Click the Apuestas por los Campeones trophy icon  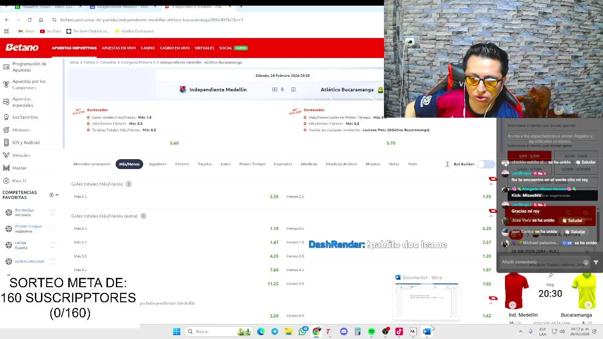(6, 84)
